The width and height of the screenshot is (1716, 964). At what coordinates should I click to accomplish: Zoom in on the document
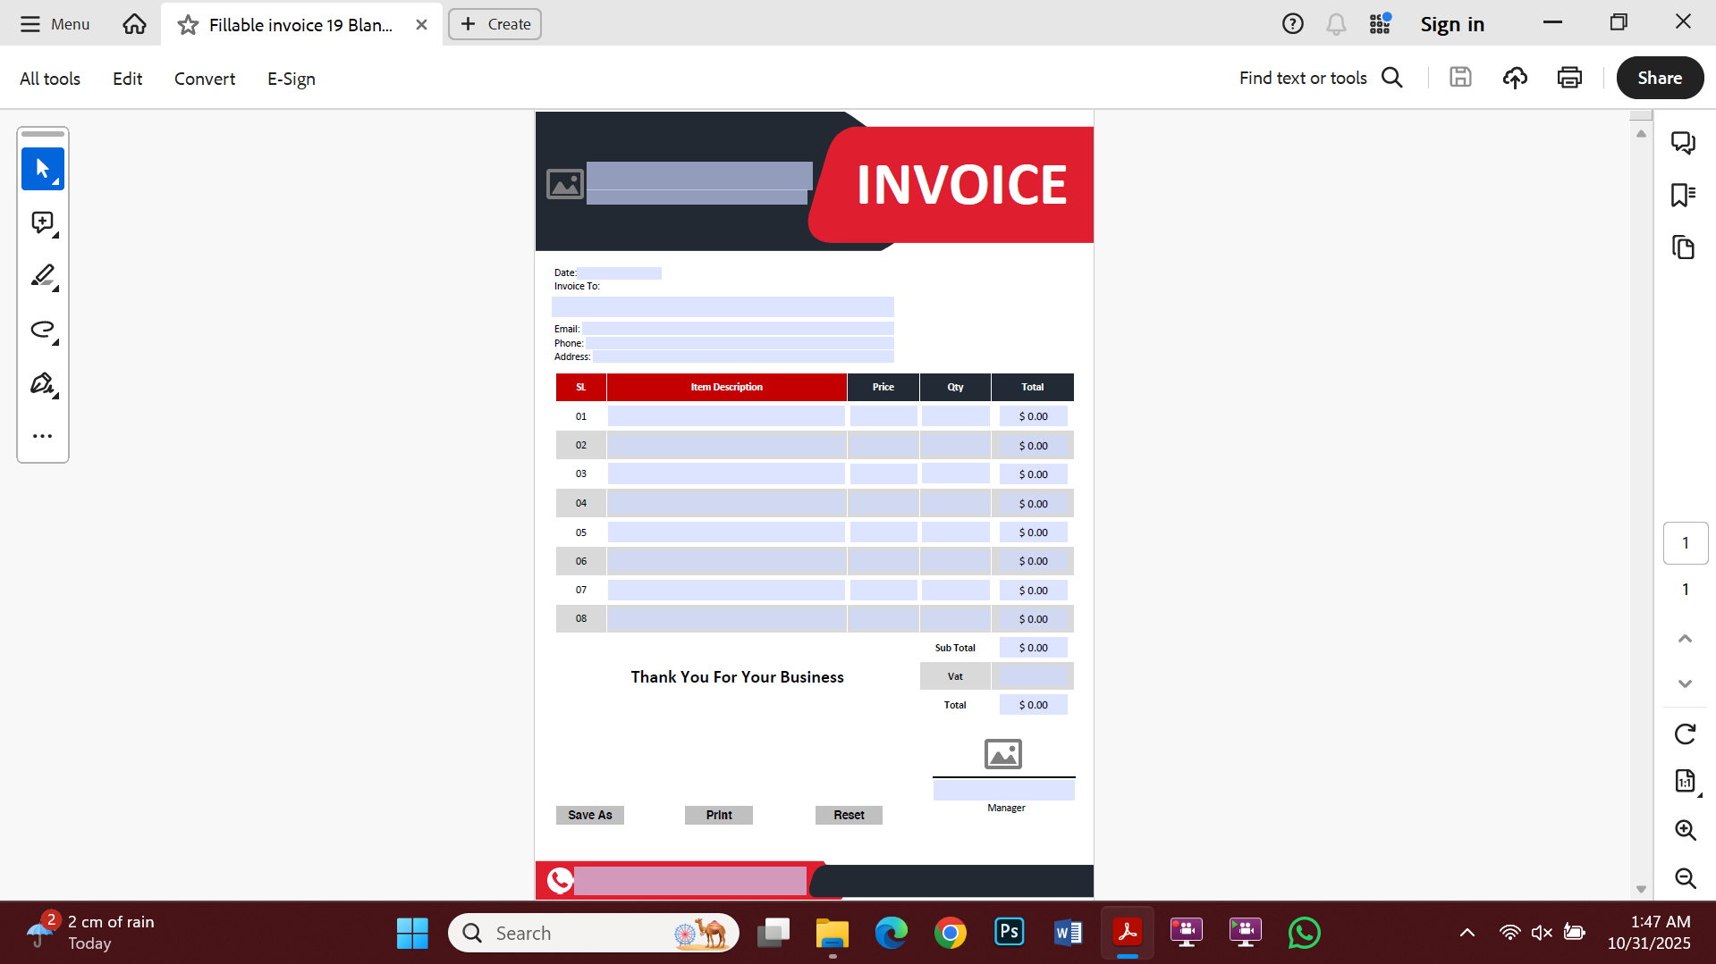coord(1685,830)
